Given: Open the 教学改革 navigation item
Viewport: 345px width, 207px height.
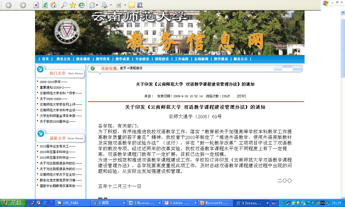Looking at the screenshot, I should click(103, 59).
